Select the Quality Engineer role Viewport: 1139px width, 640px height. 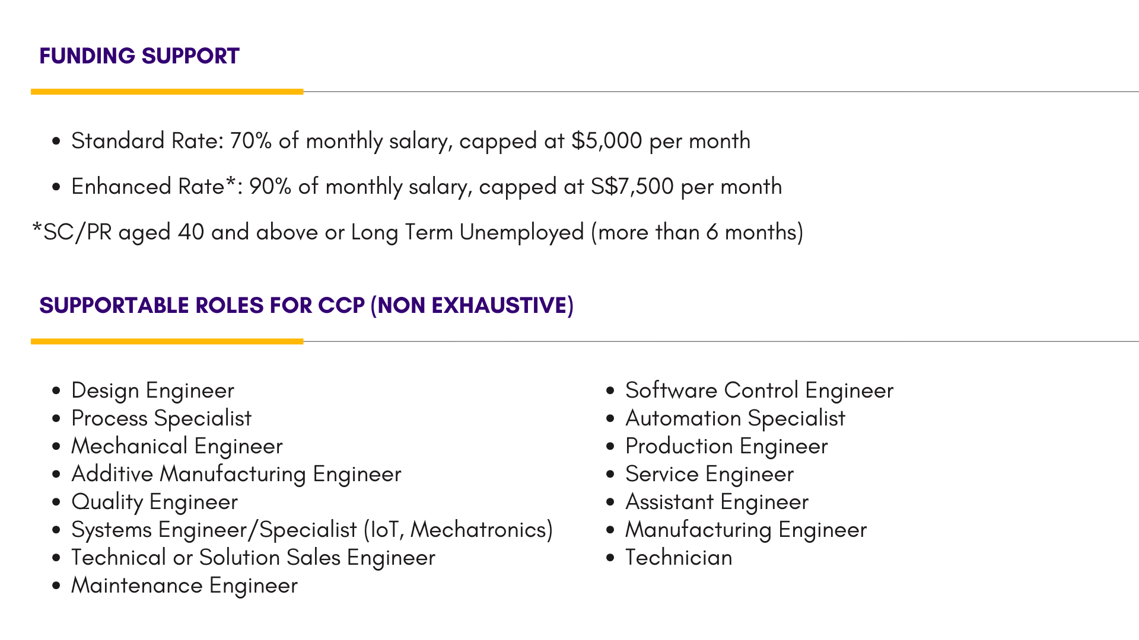coord(154,502)
